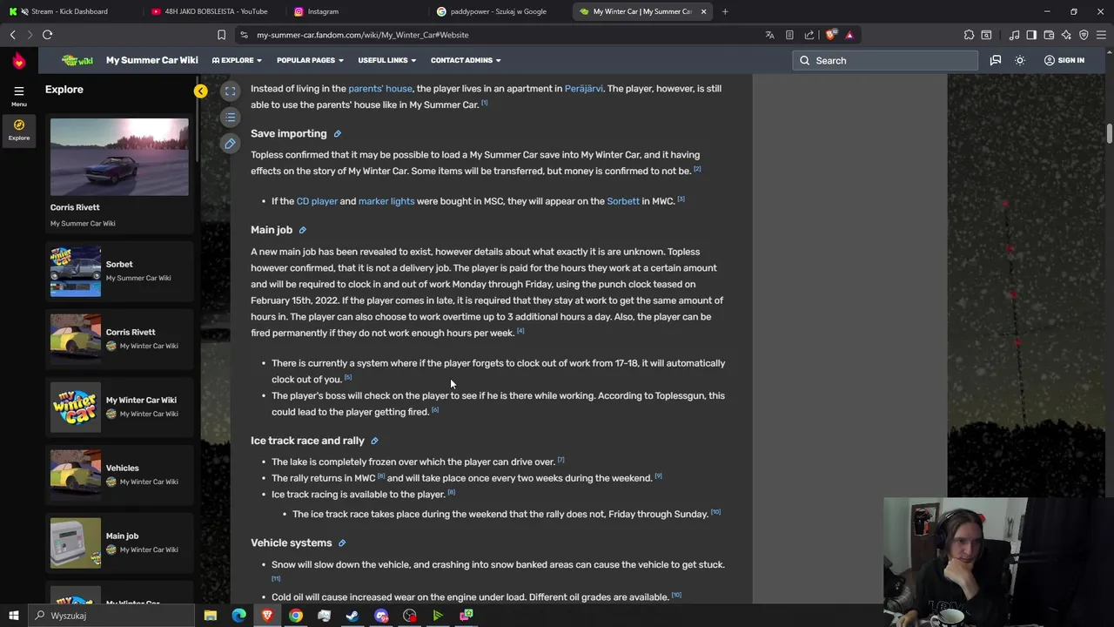Open Google Chrome from taskbar

pyautogui.click(x=296, y=616)
